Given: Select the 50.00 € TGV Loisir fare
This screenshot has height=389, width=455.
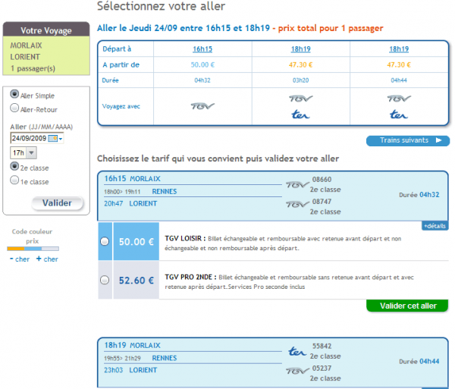Looking at the screenshot, I should (104, 241).
